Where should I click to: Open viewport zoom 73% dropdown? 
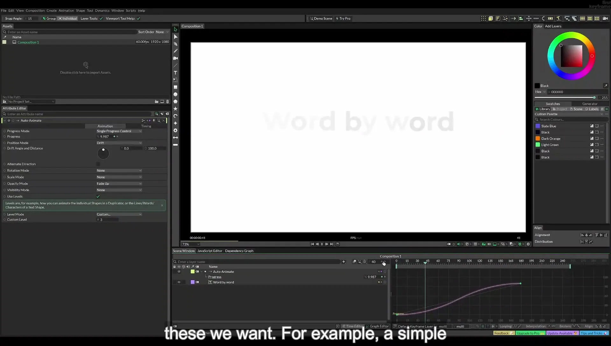pos(191,244)
